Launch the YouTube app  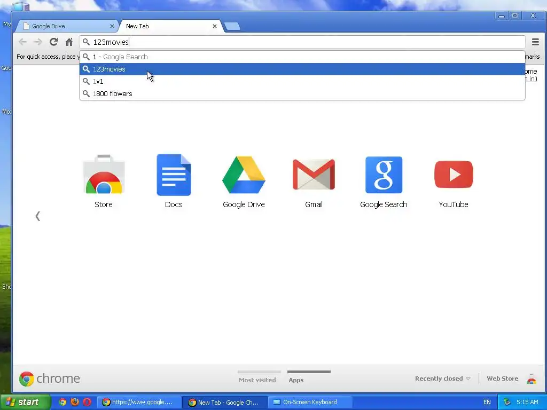(x=454, y=175)
